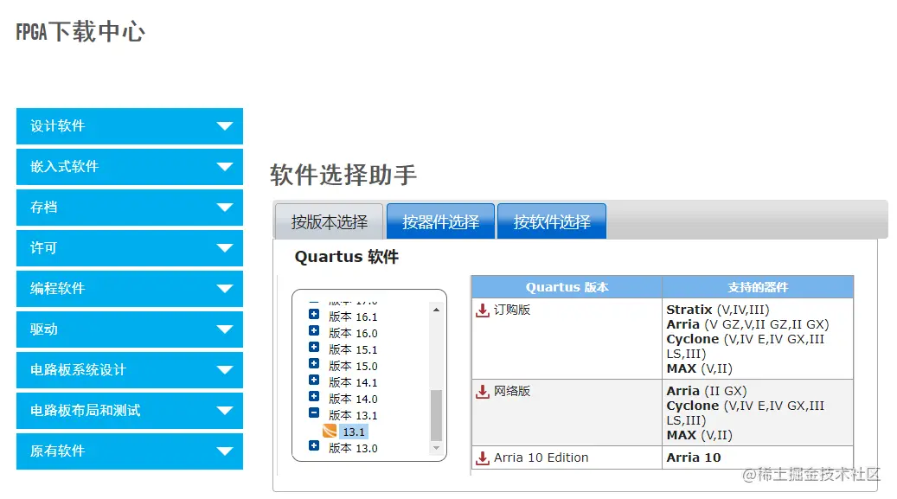Switch to the 按版本选择 tab
Image resolution: width=897 pixels, height=499 pixels.
point(330,221)
